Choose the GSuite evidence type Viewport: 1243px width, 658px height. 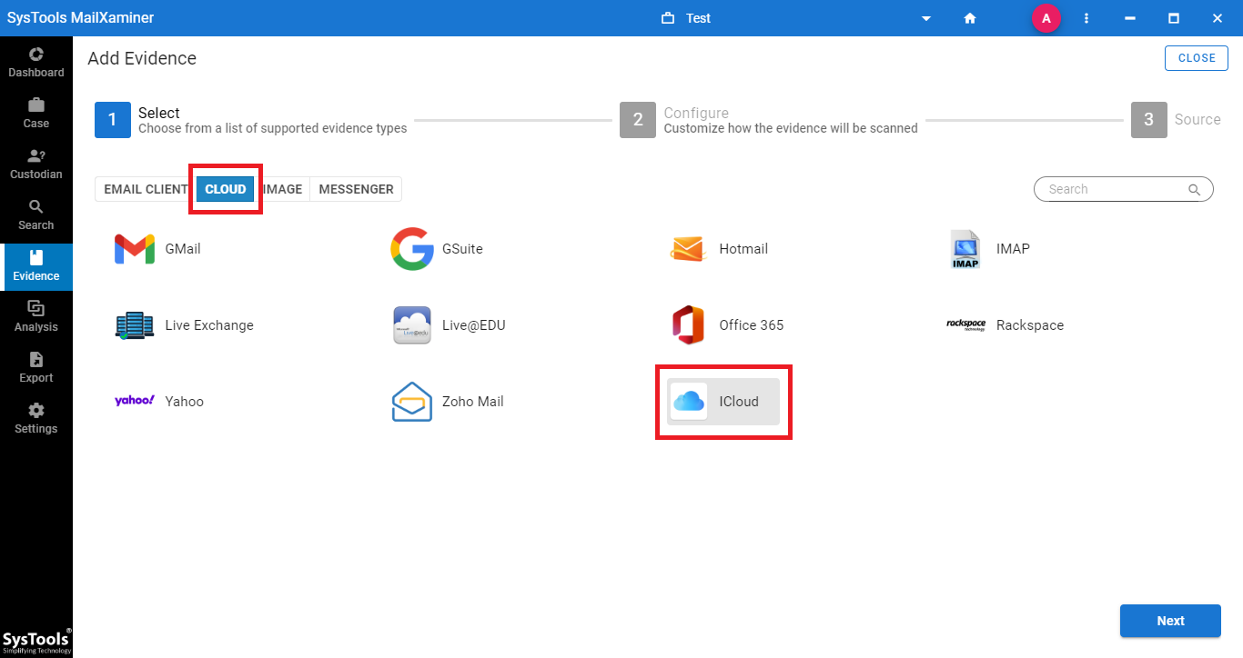438,249
